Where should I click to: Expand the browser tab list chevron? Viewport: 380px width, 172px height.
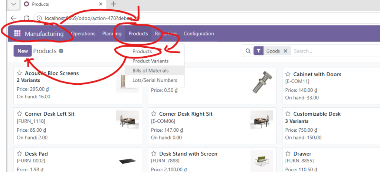[13, 4]
